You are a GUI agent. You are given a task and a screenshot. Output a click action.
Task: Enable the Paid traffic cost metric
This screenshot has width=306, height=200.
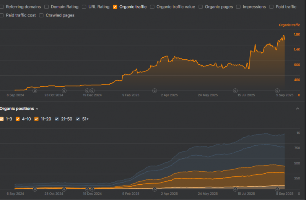[x=2, y=15]
